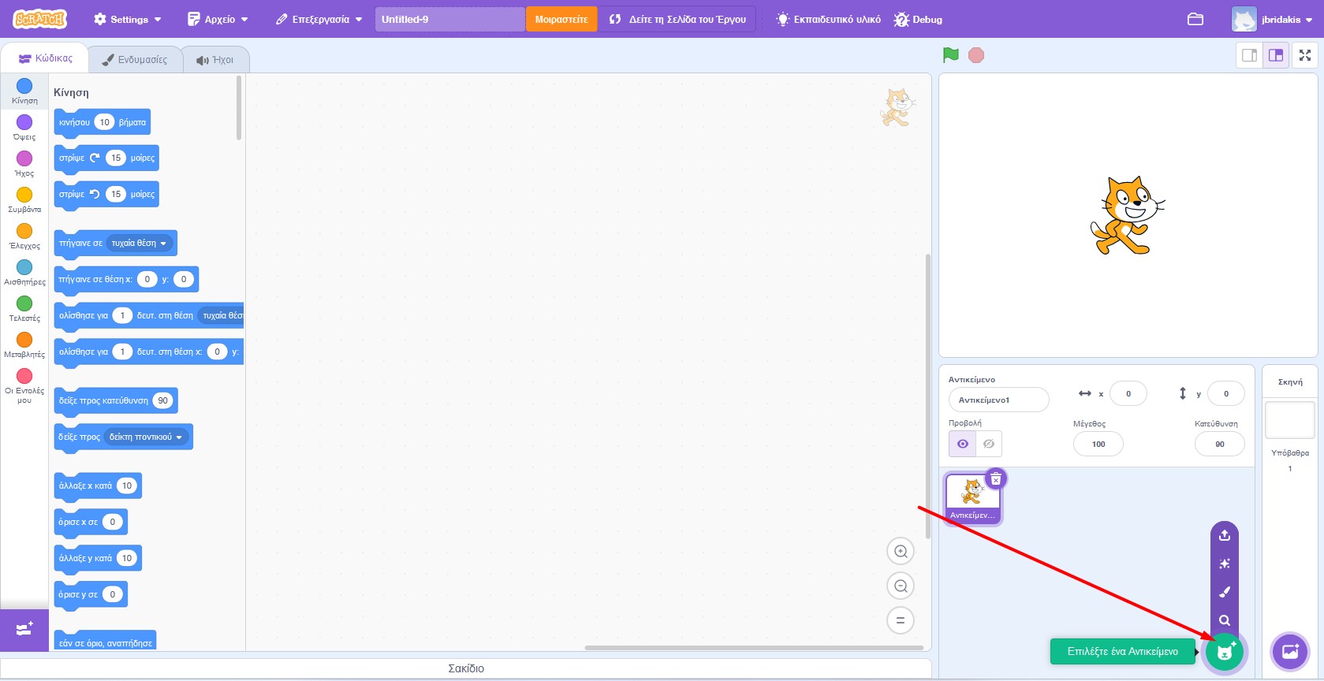Screen dimensions: 1324x681
Task: Select the stage backdrop thumbnail
Action: pos(1290,420)
